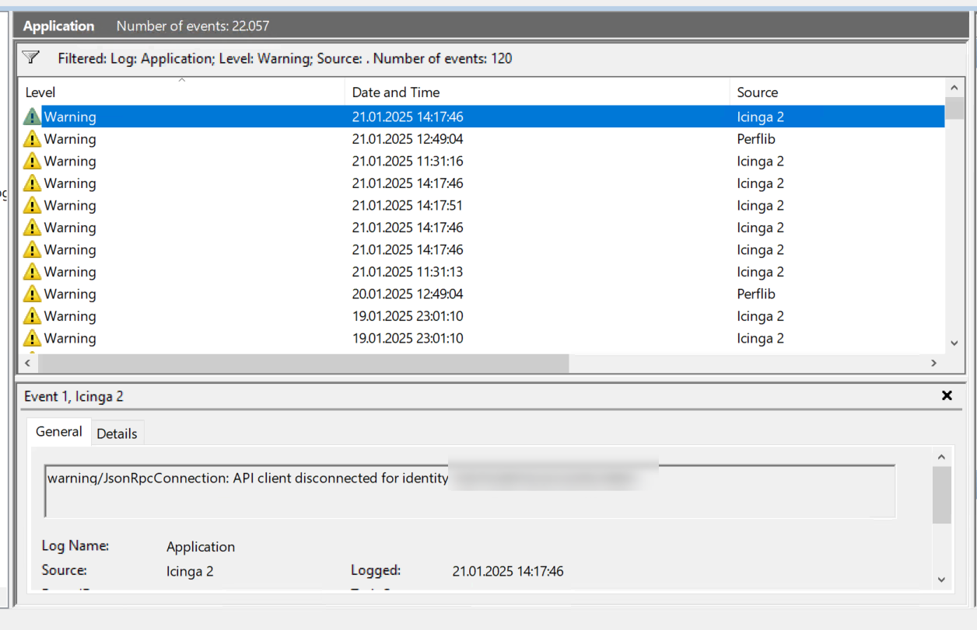The height and width of the screenshot is (630, 977).
Task: Click the horizontal scrollbar thumb of event list
Action: [x=303, y=363]
